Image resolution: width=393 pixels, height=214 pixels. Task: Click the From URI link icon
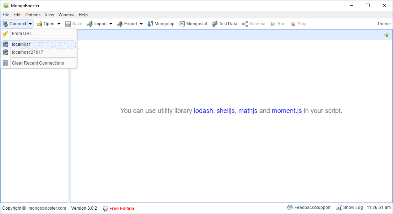pos(5,33)
